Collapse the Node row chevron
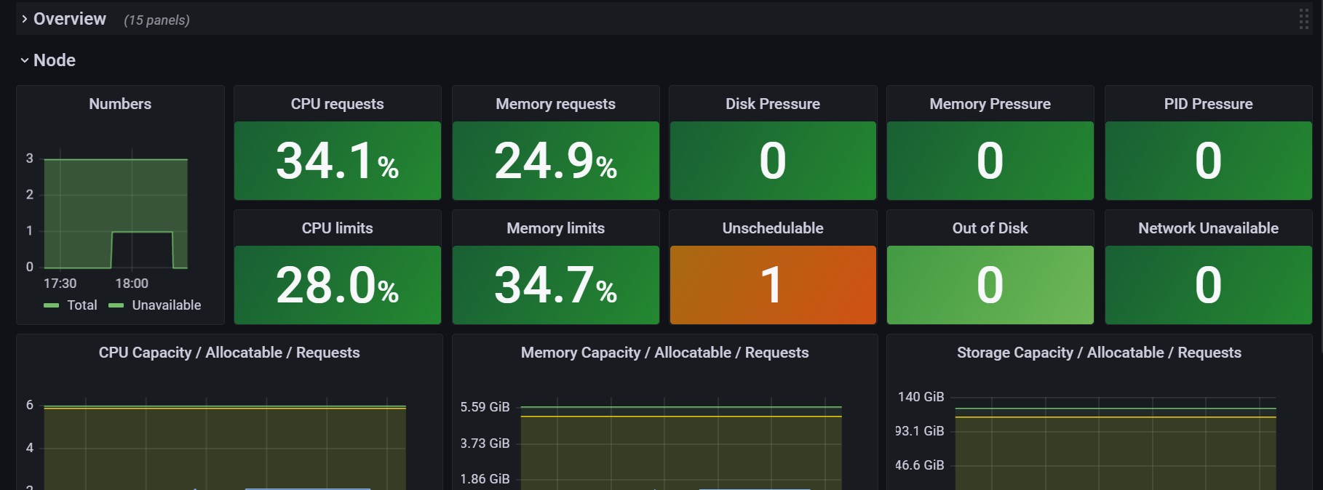Image resolution: width=1323 pixels, height=490 pixels. point(24,60)
